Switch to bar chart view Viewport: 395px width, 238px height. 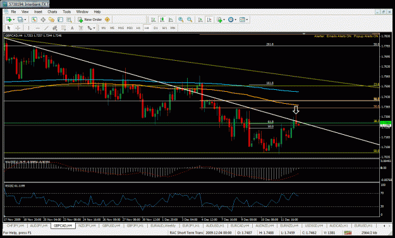click(153, 20)
